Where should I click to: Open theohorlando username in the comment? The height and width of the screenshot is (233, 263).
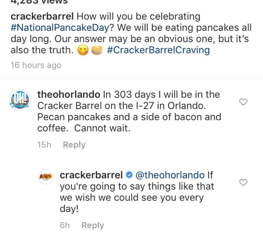69,94
